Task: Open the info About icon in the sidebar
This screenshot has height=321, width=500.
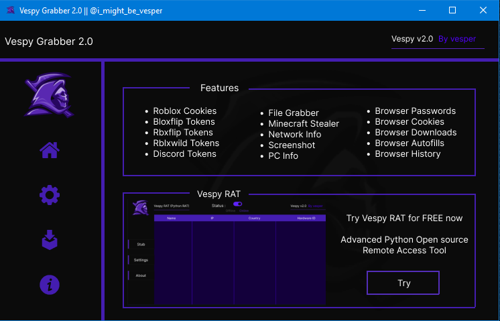Action: tap(50, 285)
